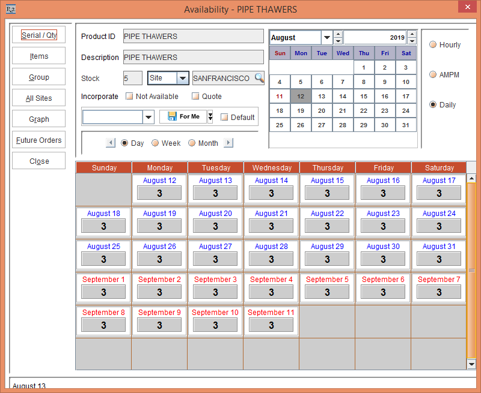Open the Graph view
The height and width of the screenshot is (393, 481).
click(x=38, y=119)
